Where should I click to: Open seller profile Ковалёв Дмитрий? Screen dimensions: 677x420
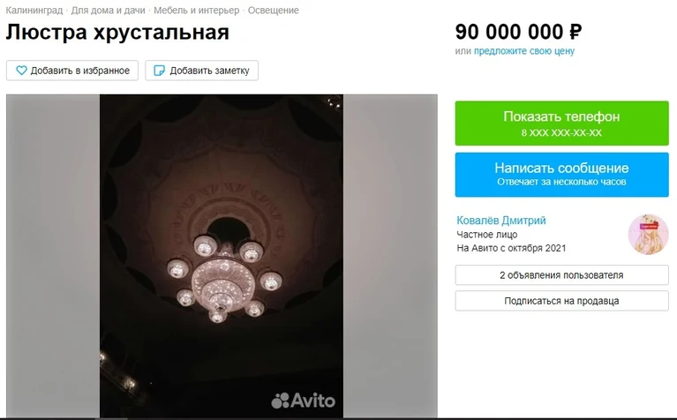[x=501, y=221]
